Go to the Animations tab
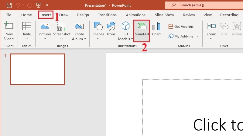 tap(135, 15)
